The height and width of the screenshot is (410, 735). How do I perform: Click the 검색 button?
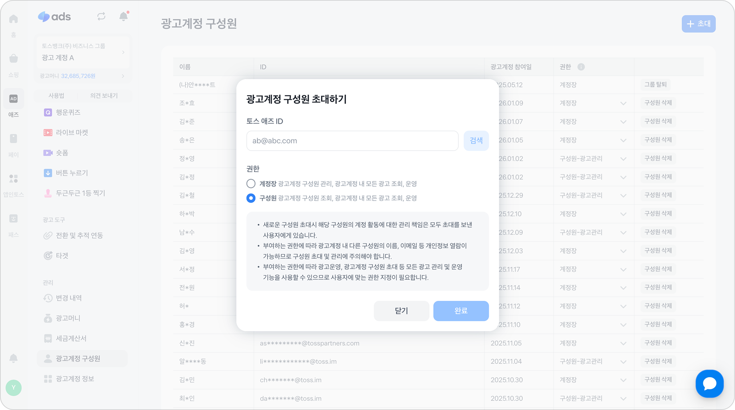[x=476, y=141]
